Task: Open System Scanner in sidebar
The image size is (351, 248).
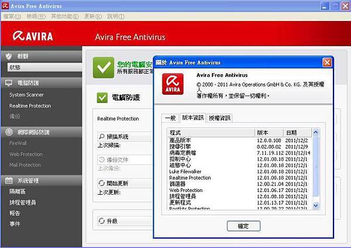Action: click(26, 95)
